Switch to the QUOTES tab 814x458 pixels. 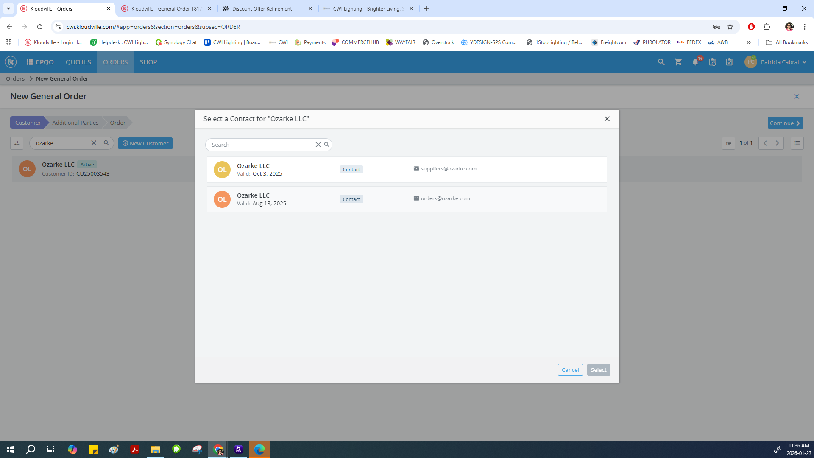[x=78, y=62]
